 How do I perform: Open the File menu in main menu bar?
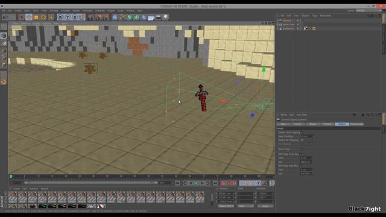click(3, 11)
